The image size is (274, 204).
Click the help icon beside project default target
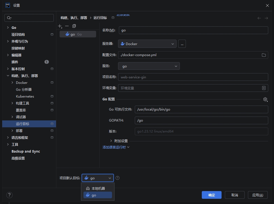click(118, 178)
